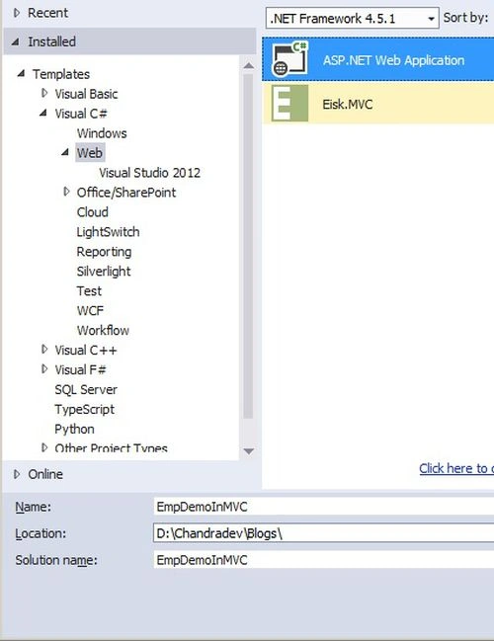This screenshot has width=494, height=641.
Task: Expand the Visual Basic node arrow
Action: [44, 93]
